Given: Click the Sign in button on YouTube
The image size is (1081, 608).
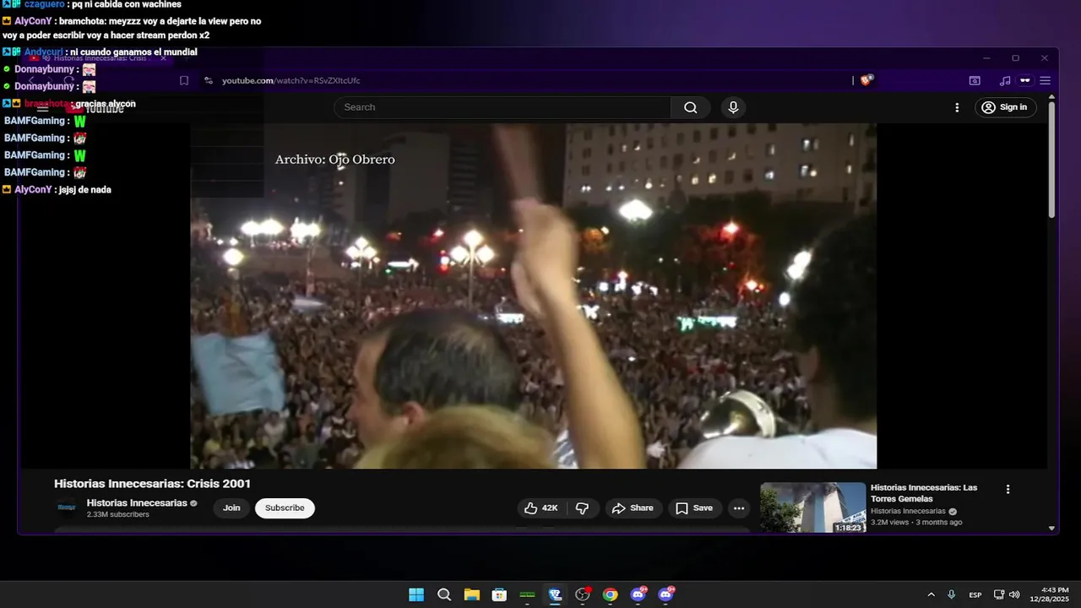Looking at the screenshot, I should pyautogui.click(x=1006, y=107).
